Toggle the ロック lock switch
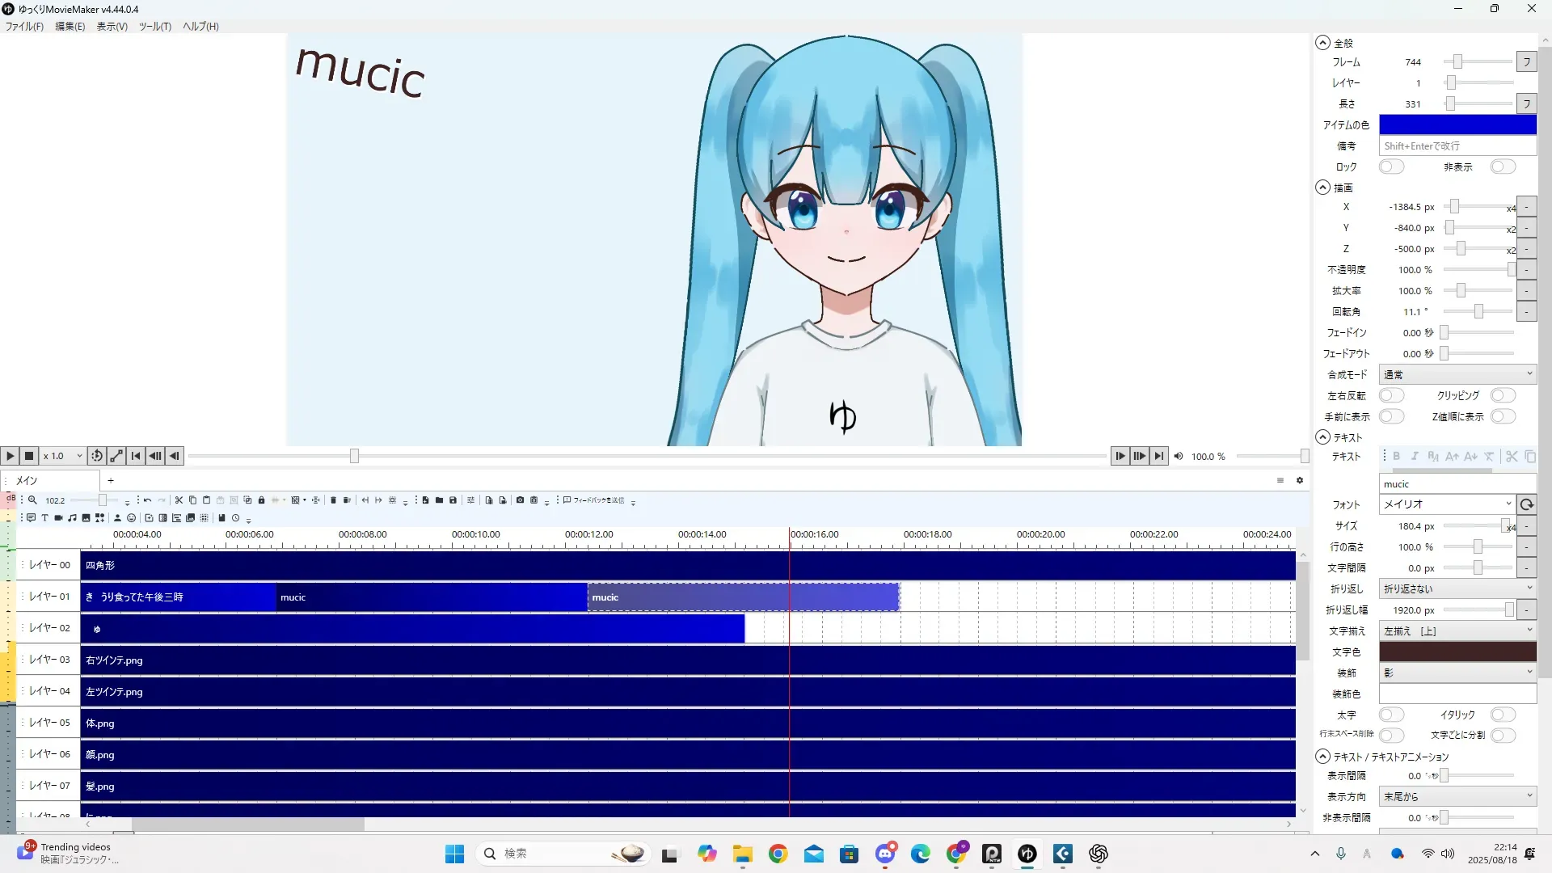This screenshot has height=873, width=1552. coord(1391,167)
